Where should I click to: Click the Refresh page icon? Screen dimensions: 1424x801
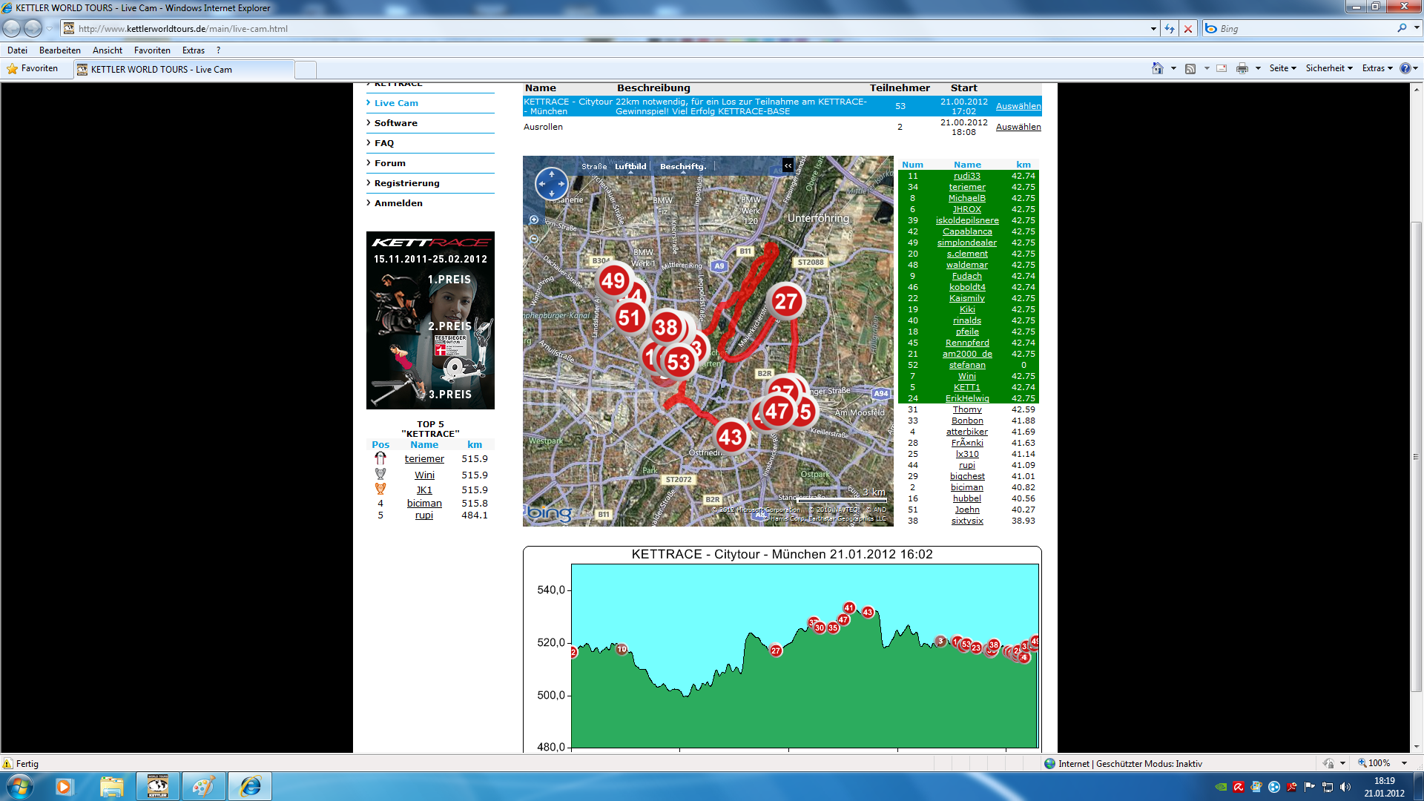click(1170, 28)
